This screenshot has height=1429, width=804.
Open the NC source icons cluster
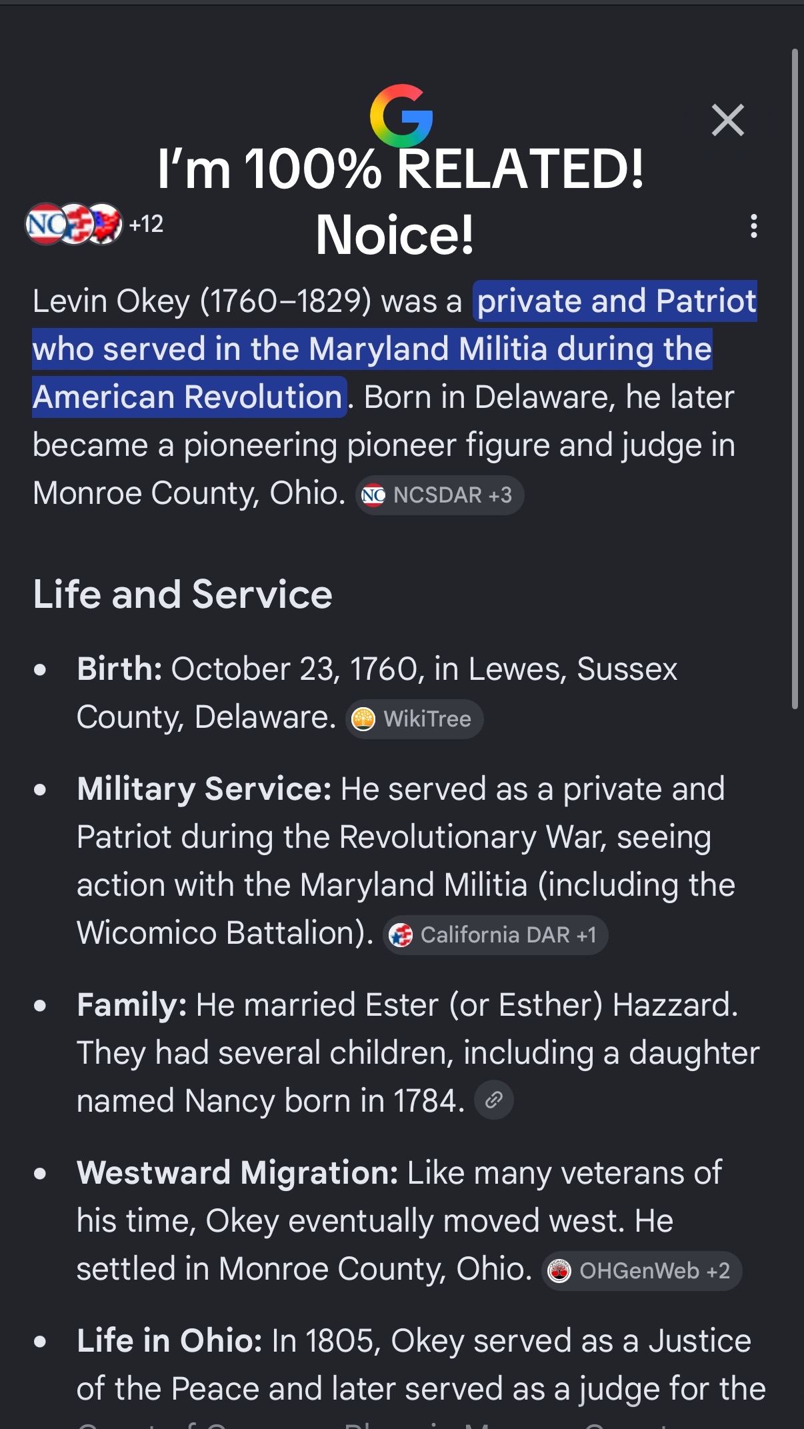[x=73, y=224]
